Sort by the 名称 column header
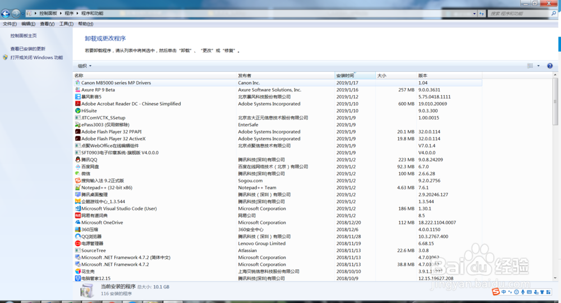 pyautogui.click(x=155, y=76)
